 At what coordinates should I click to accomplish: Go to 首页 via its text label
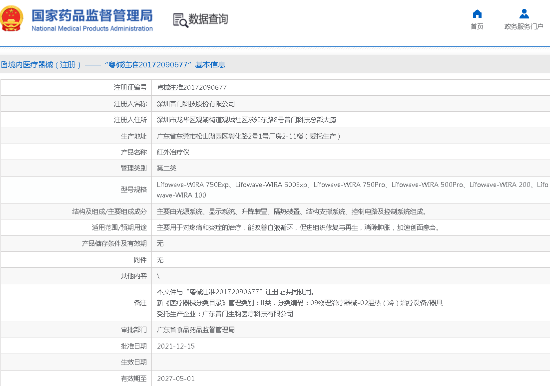(x=477, y=27)
